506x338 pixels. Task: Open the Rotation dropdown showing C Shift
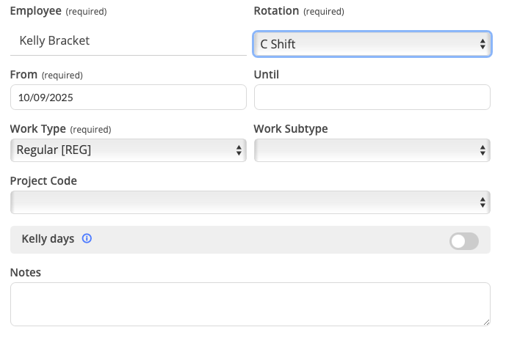click(x=372, y=44)
